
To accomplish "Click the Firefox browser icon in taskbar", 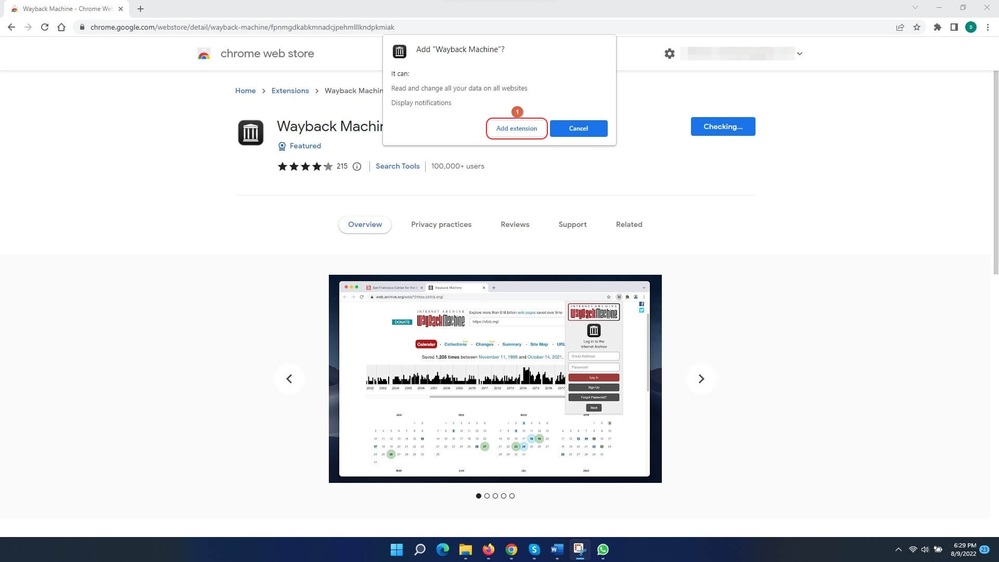I will coord(488,549).
